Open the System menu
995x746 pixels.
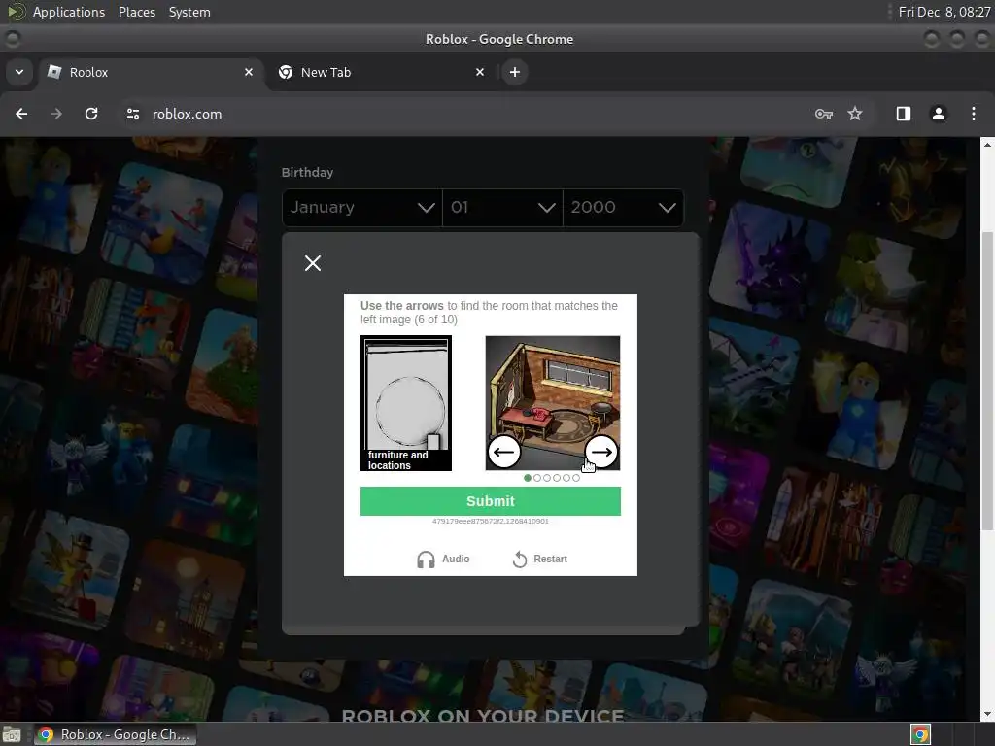pyautogui.click(x=189, y=12)
